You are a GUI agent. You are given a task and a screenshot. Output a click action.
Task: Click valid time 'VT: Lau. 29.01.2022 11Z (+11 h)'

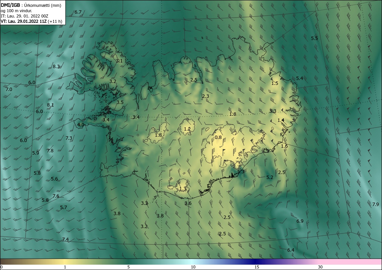[x=31, y=21]
